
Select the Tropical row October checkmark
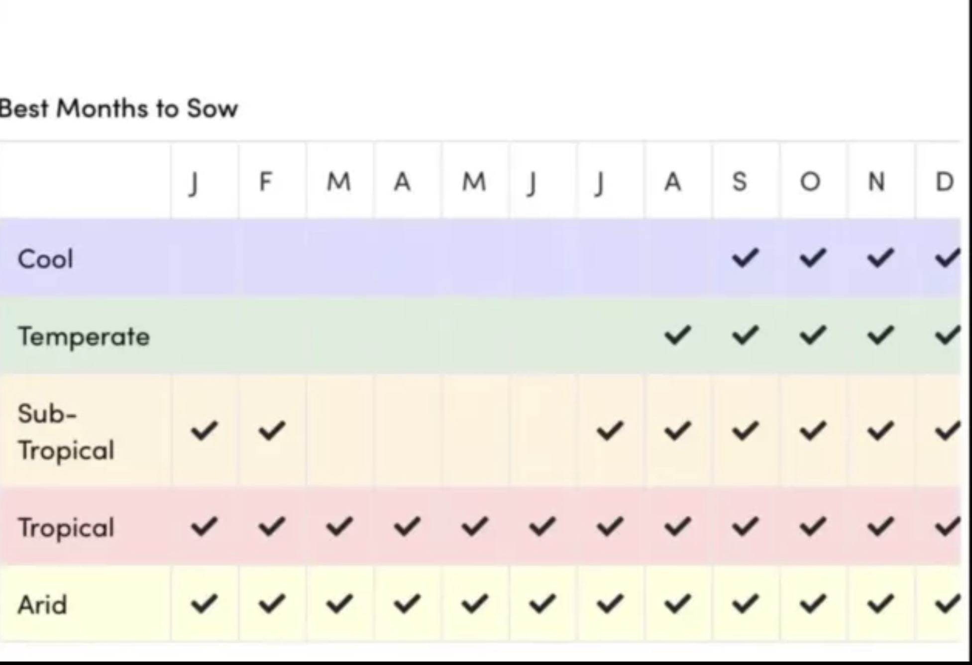(812, 526)
